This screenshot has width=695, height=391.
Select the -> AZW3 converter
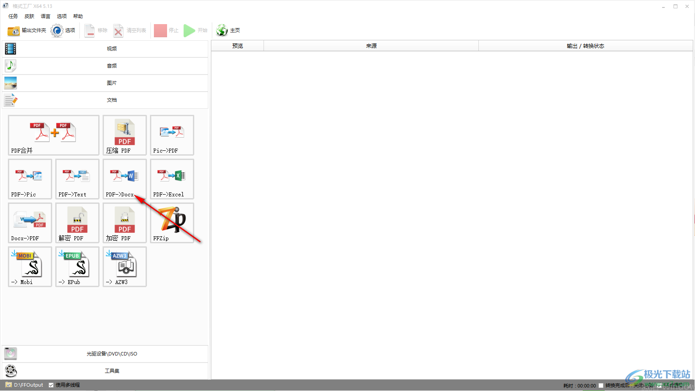[x=125, y=267]
